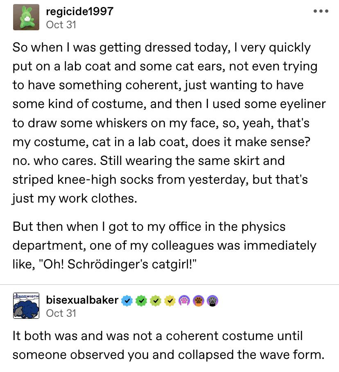Open the bisexualbaker blog link
The width and height of the screenshot is (339, 372).
point(82,300)
